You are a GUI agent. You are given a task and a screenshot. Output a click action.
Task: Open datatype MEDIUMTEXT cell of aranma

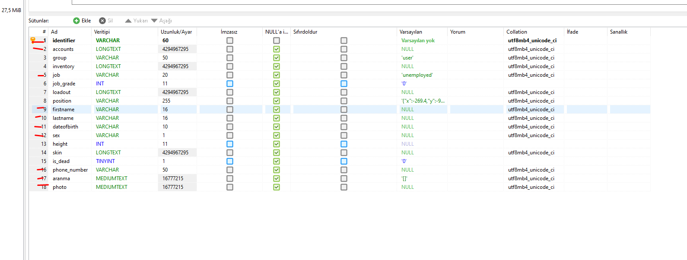(x=111, y=179)
